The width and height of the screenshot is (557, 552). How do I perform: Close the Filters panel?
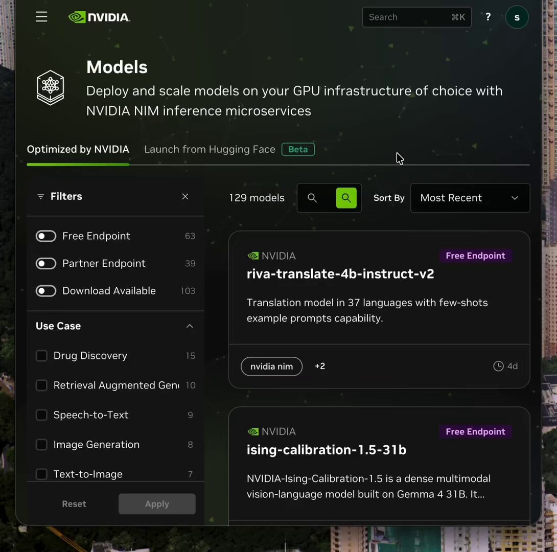coord(185,196)
